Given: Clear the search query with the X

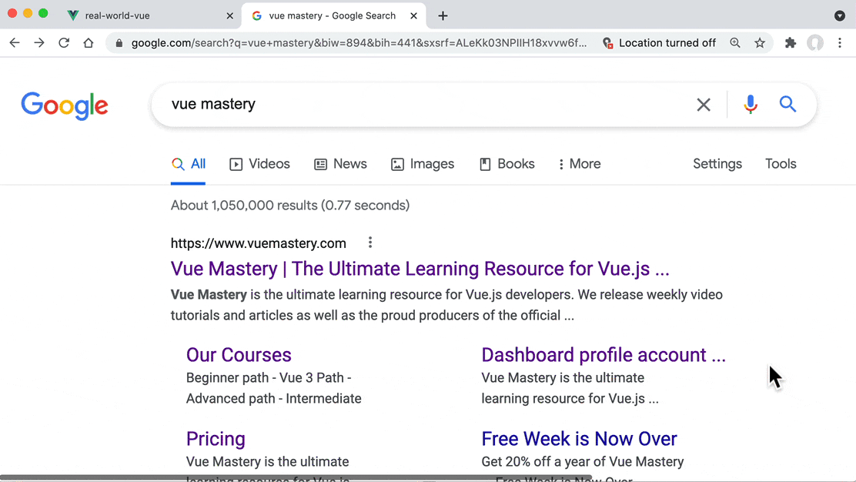Looking at the screenshot, I should point(704,104).
